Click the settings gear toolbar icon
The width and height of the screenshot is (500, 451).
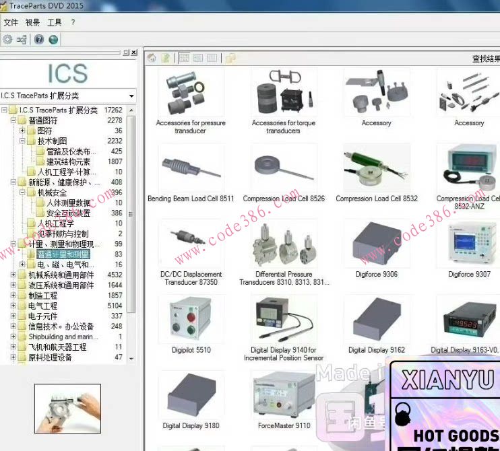point(8,40)
